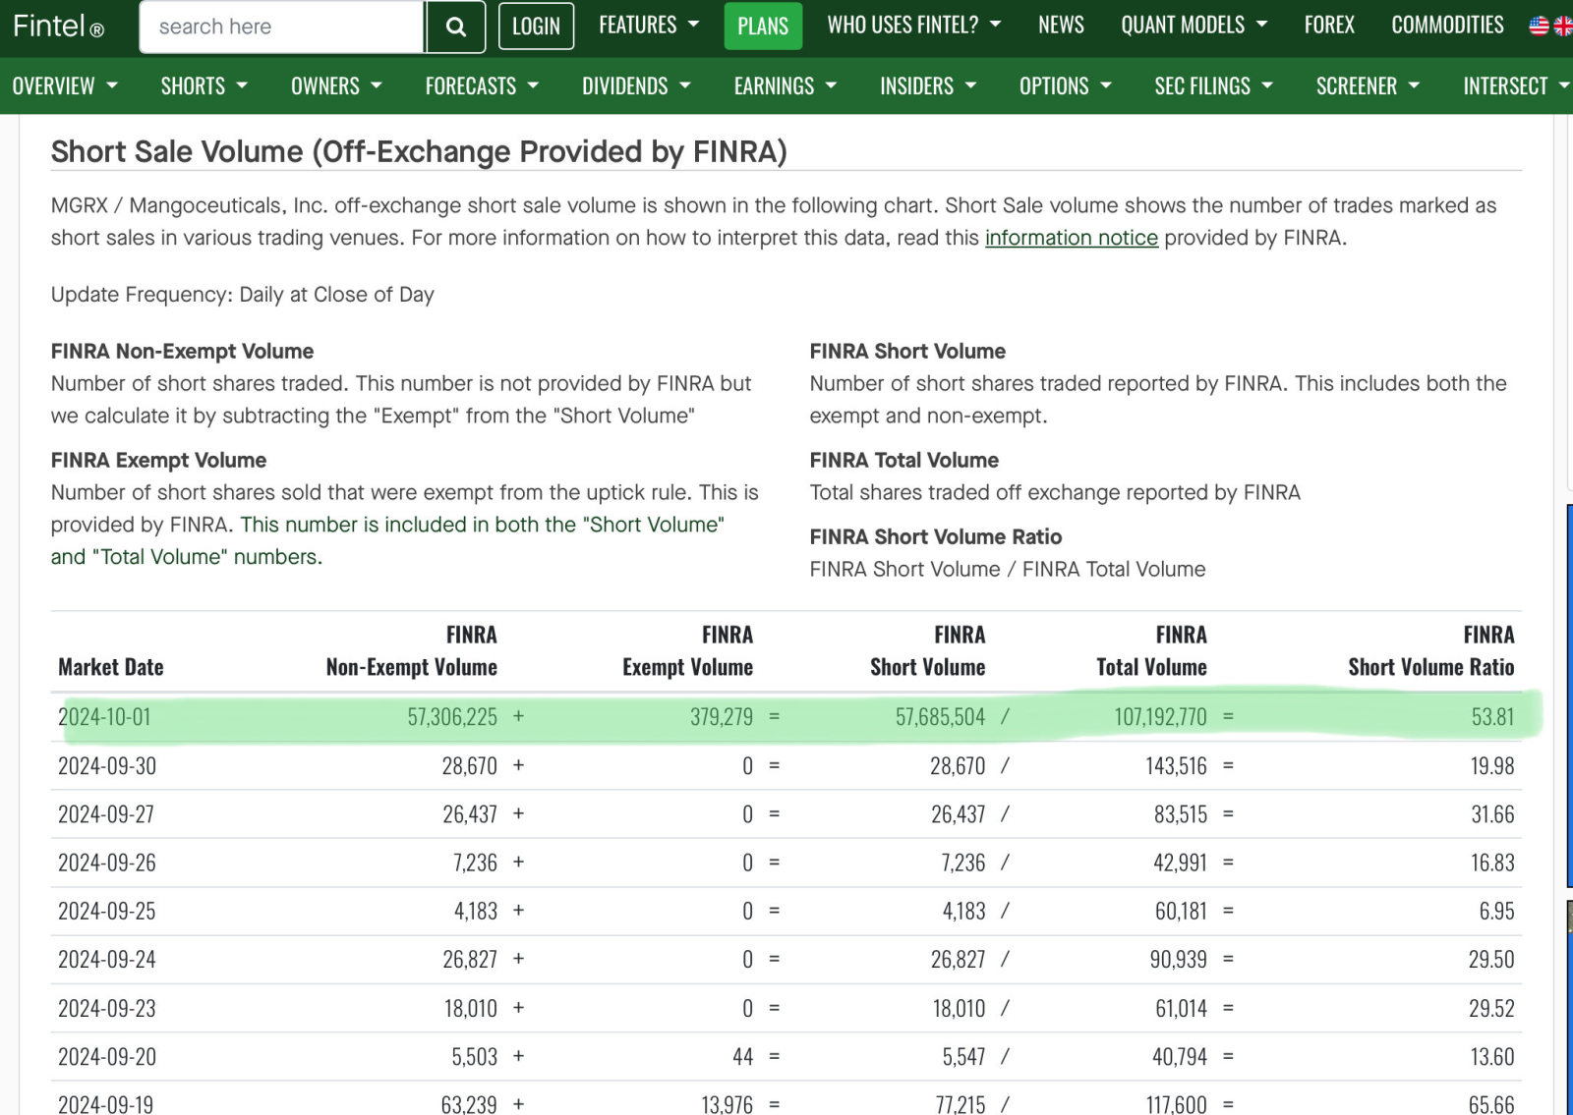Select the 2024-09-26 date cell

coord(107,863)
